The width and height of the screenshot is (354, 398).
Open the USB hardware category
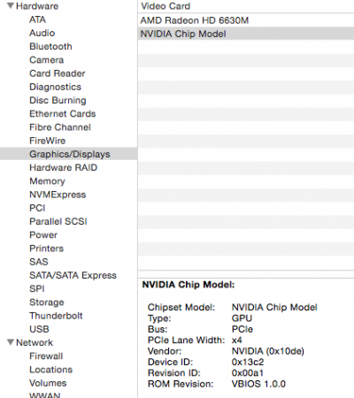click(39, 329)
